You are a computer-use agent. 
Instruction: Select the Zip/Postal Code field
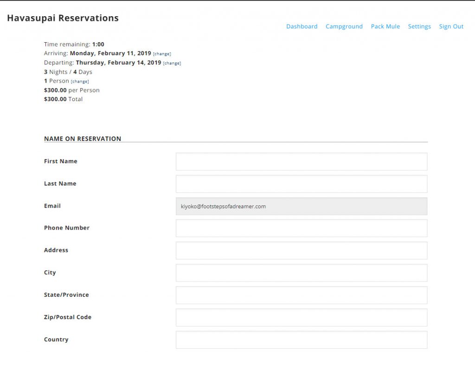302,317
